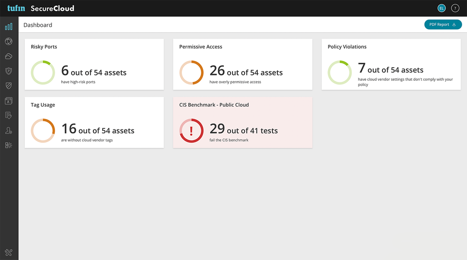Click the help question mark icon
This screenshot has width=467, height=260.
tap(455, 8)
